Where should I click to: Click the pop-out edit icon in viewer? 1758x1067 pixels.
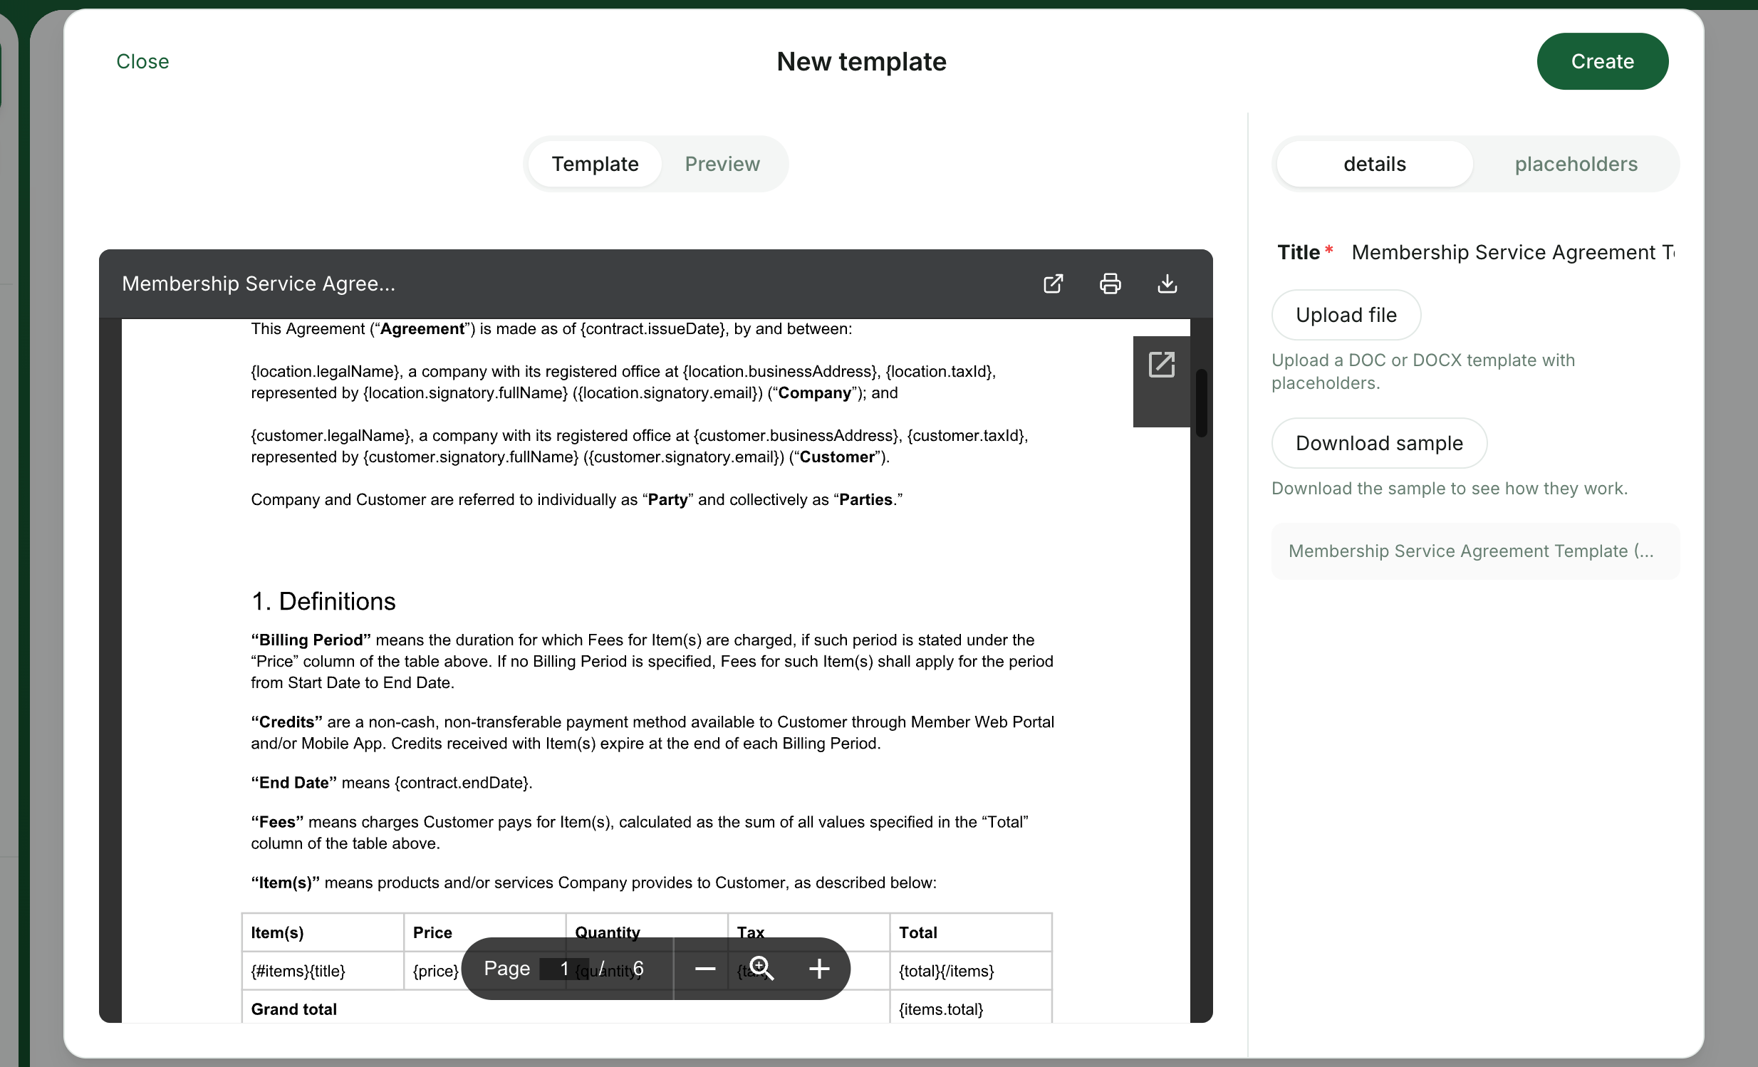point(1162,365)
